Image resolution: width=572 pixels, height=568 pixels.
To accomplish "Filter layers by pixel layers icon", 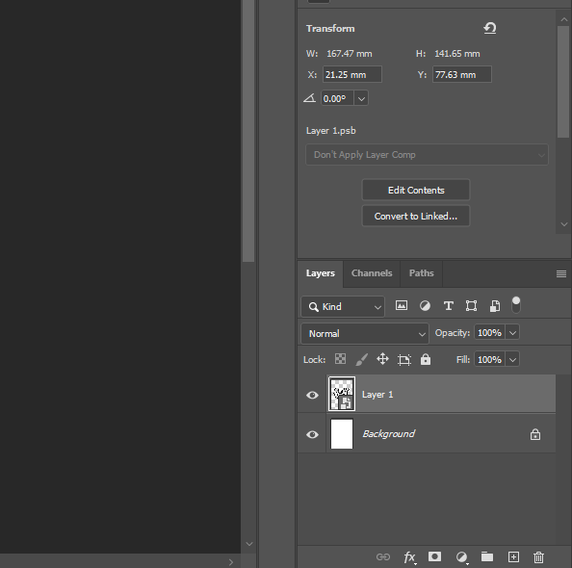I will coord(402,306).
